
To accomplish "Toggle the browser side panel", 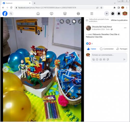I will (x=119, y=8).
